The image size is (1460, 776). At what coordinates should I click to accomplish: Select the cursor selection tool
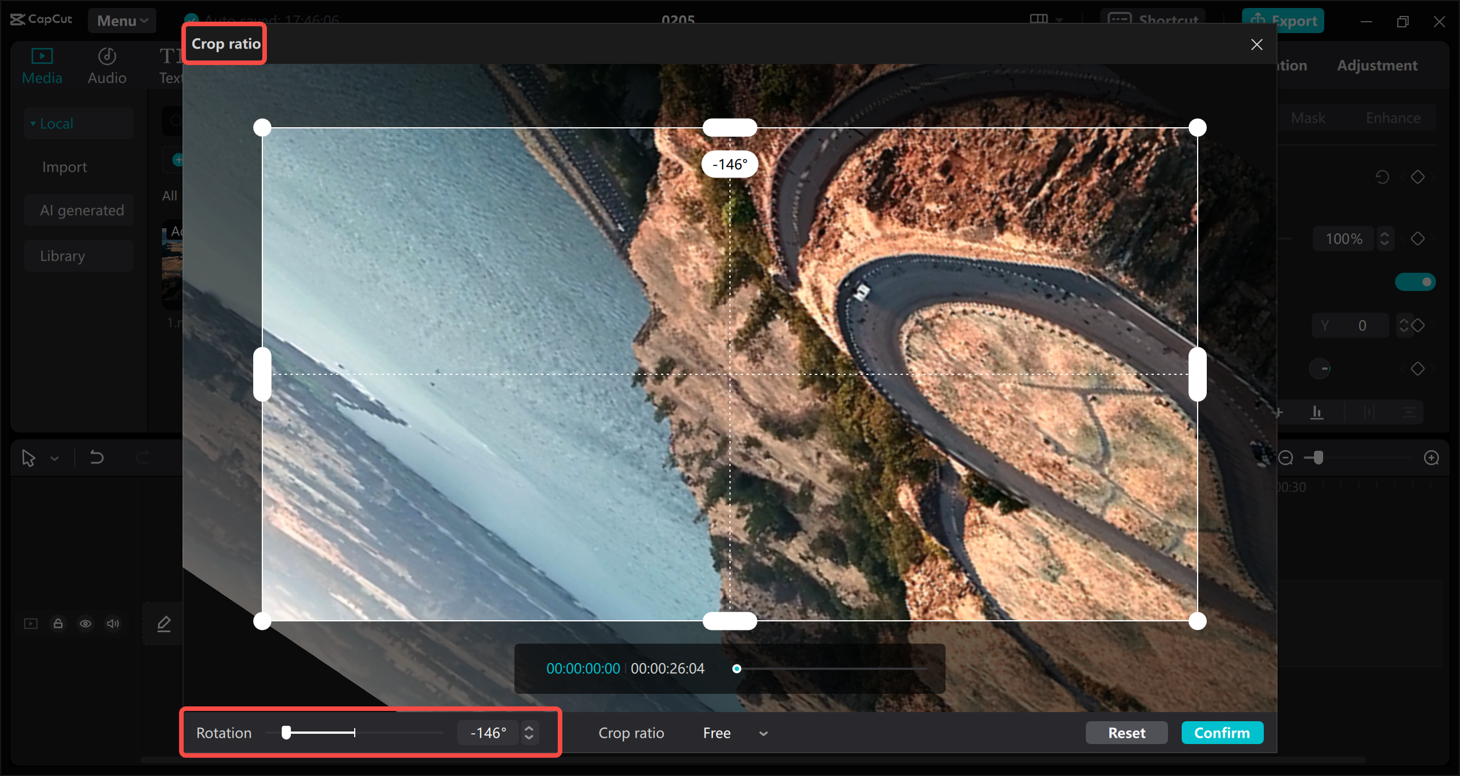click(28, 457)
